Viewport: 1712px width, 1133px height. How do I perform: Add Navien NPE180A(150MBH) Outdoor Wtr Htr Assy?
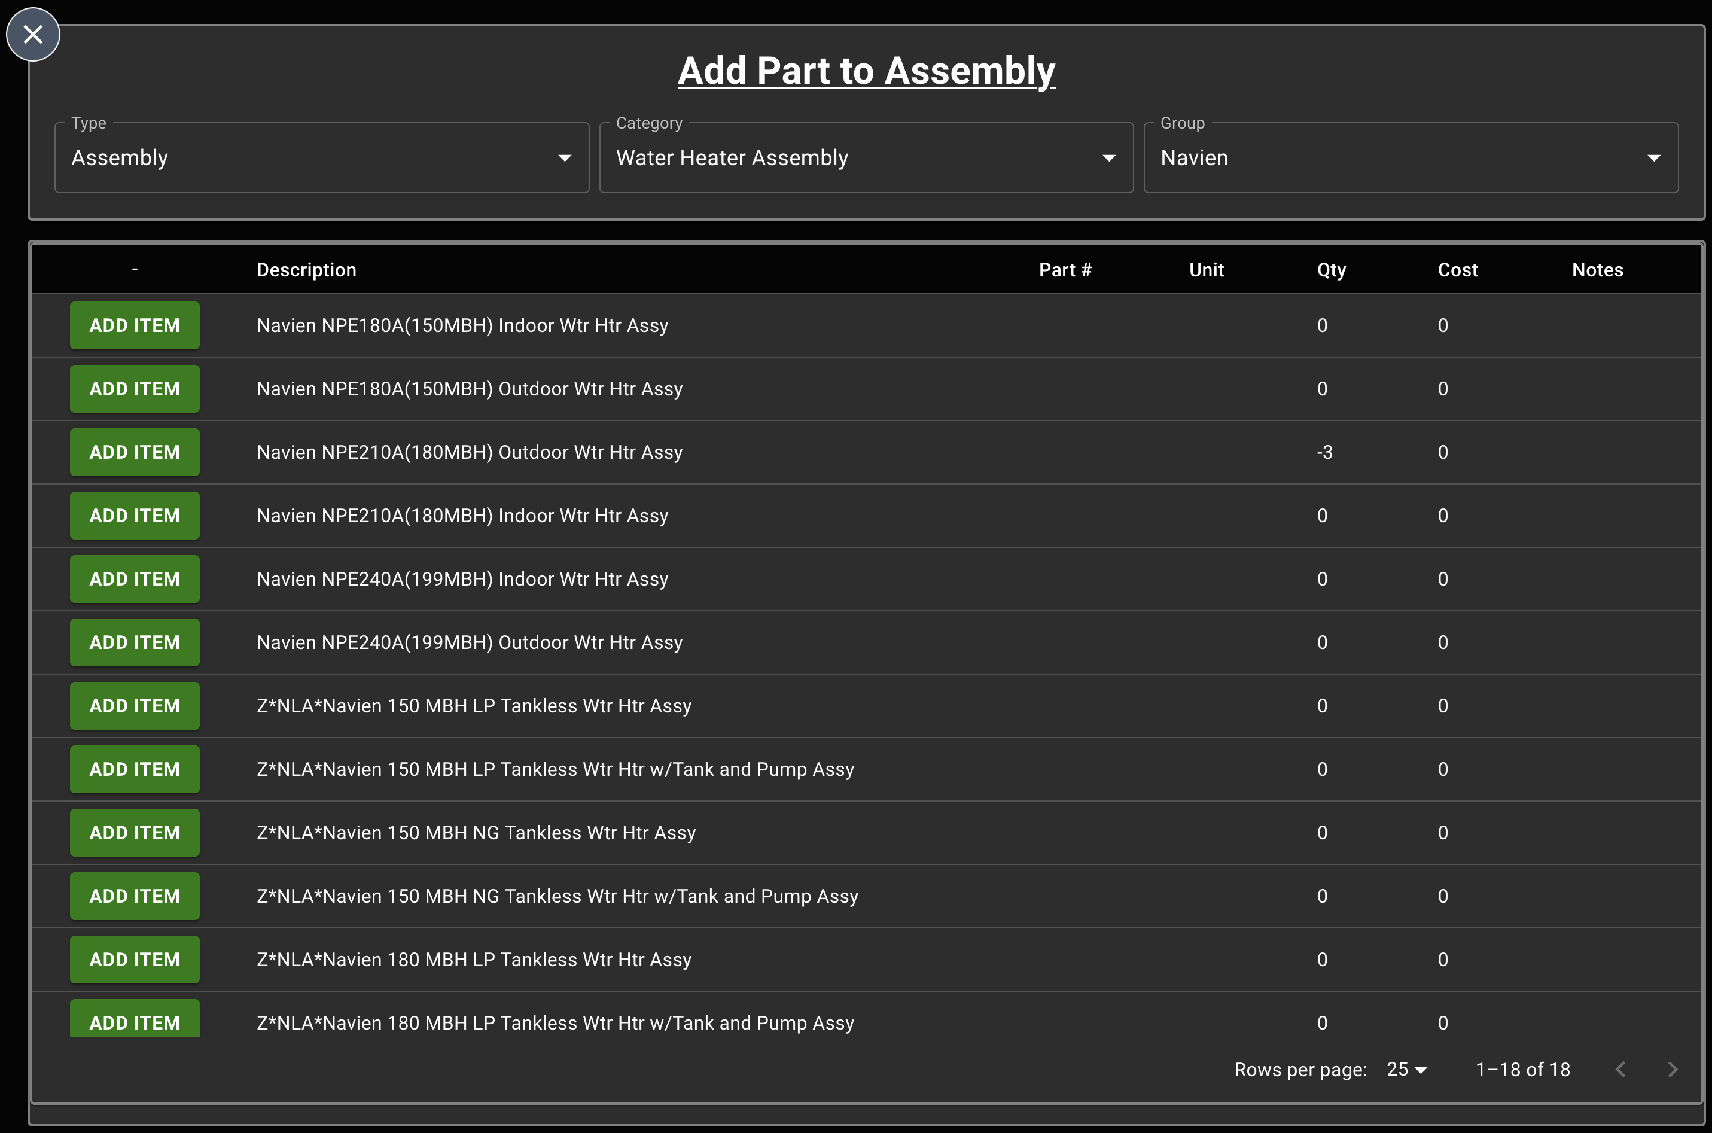(135, 389)
